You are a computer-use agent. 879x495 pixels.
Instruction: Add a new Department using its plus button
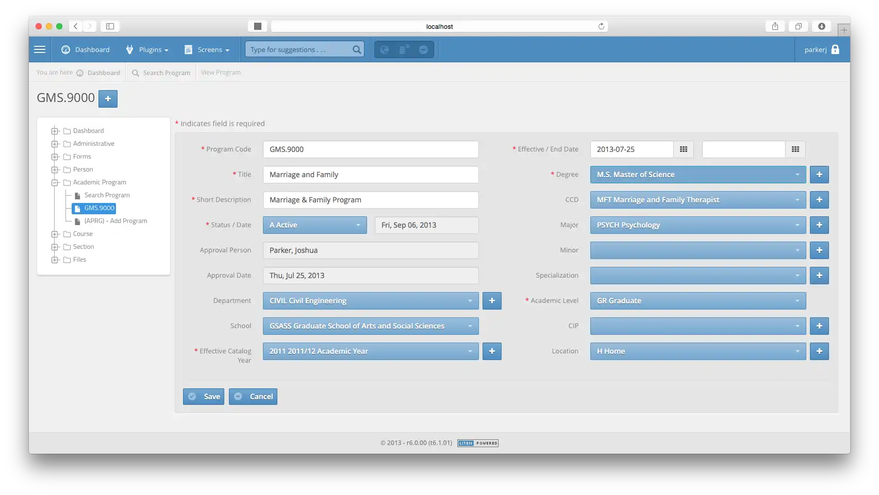(x=492, y=301)
